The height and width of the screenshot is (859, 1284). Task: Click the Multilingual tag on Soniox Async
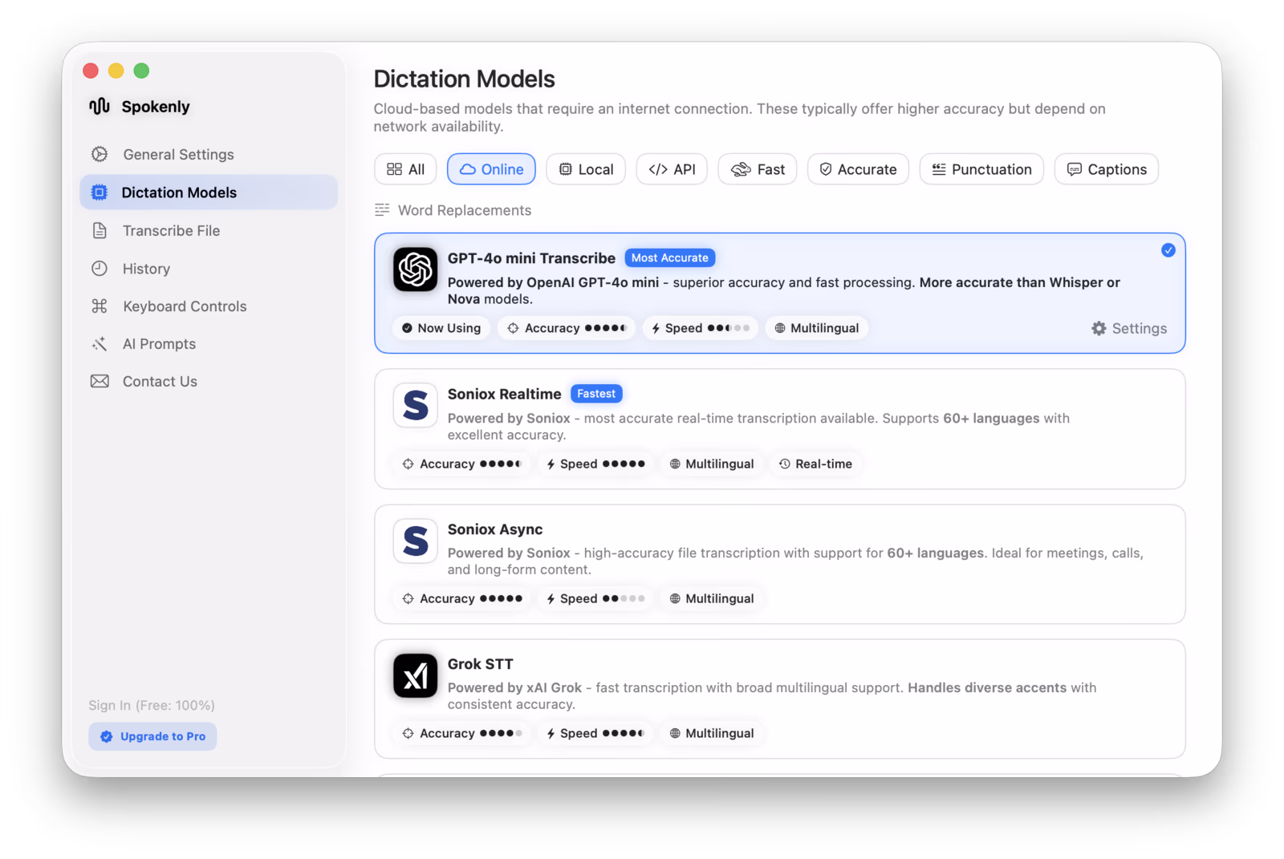pyautogui.click(x=712, y=598)
